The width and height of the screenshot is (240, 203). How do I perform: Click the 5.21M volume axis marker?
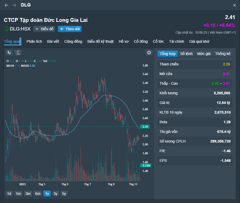(x=146, y=165)
